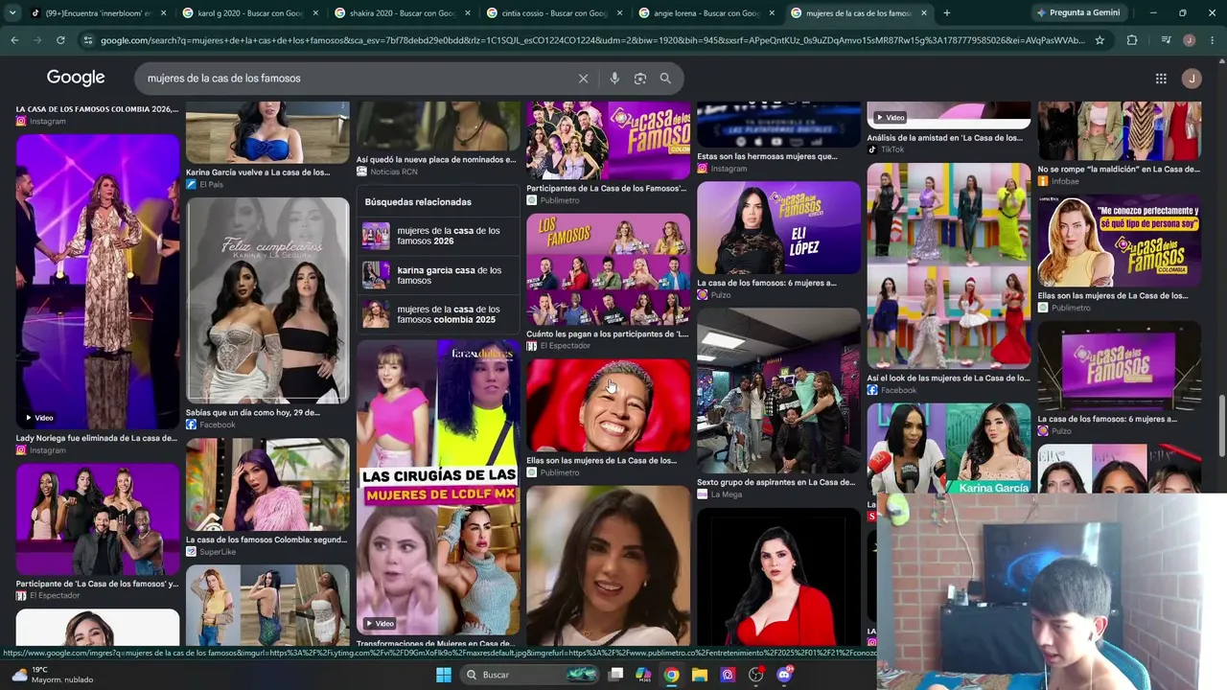
Task: Open 'La casa de los famosos Colombia: segund...' result
Action: (x=266, y=540)
